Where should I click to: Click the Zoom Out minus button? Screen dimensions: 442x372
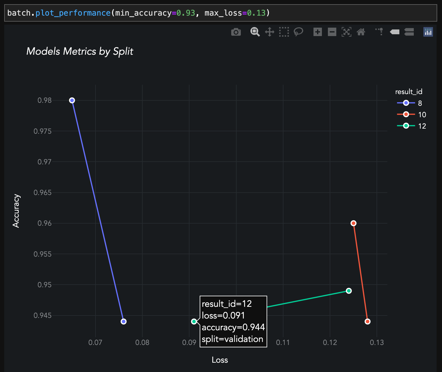pyautogui.click(x=332, y=32)
